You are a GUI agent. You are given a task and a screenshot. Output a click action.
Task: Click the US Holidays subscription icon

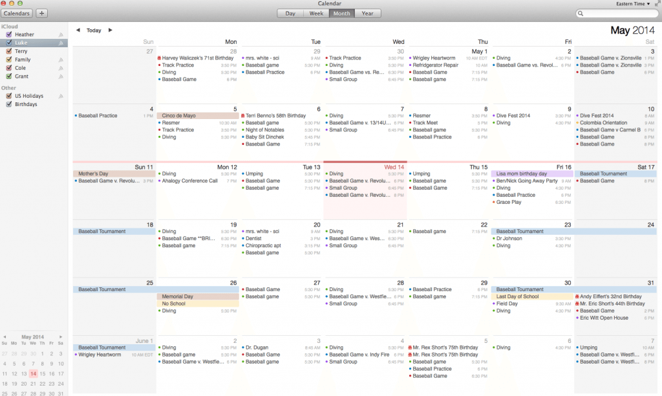[x=60, y=96]
